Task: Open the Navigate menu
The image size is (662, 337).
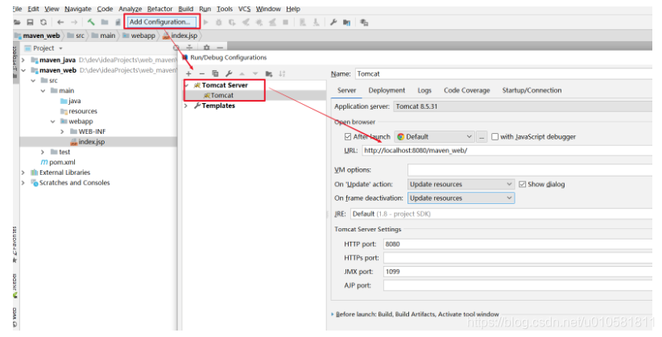Action: point(77,9)
